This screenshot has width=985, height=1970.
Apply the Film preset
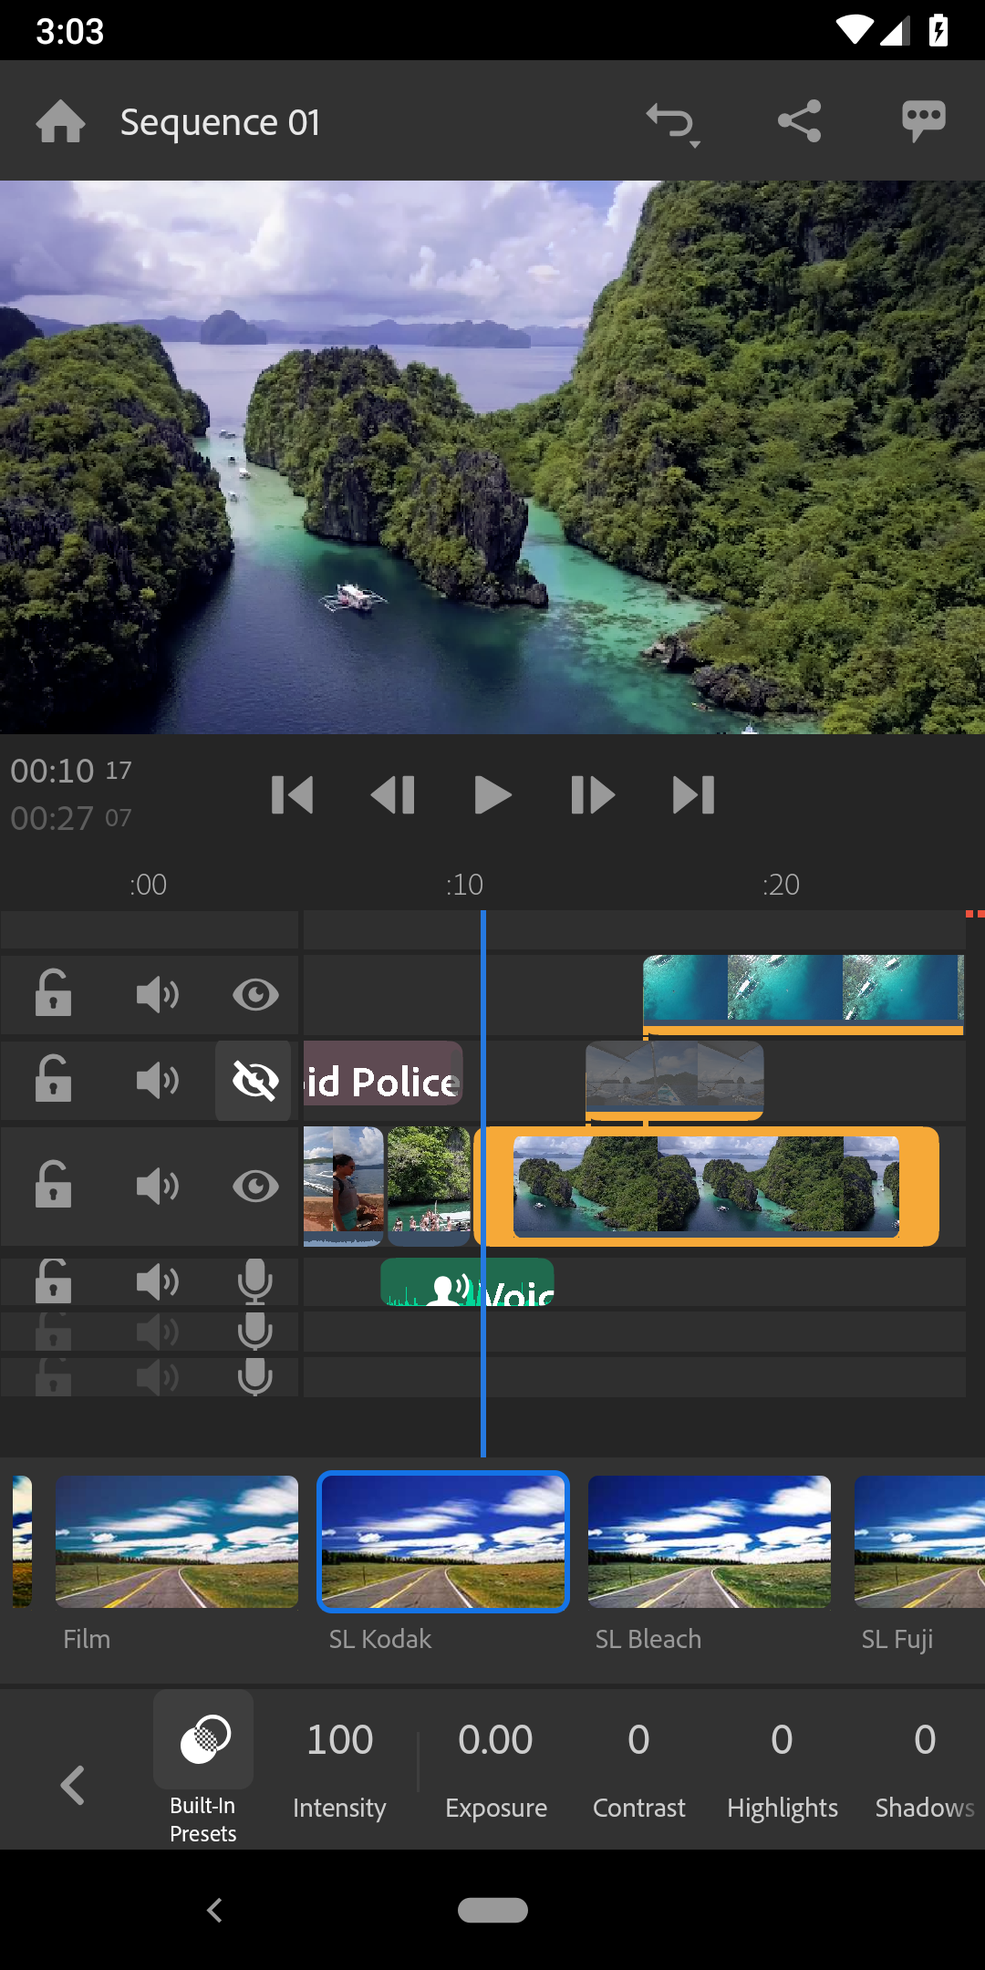tap(177, 1541)
